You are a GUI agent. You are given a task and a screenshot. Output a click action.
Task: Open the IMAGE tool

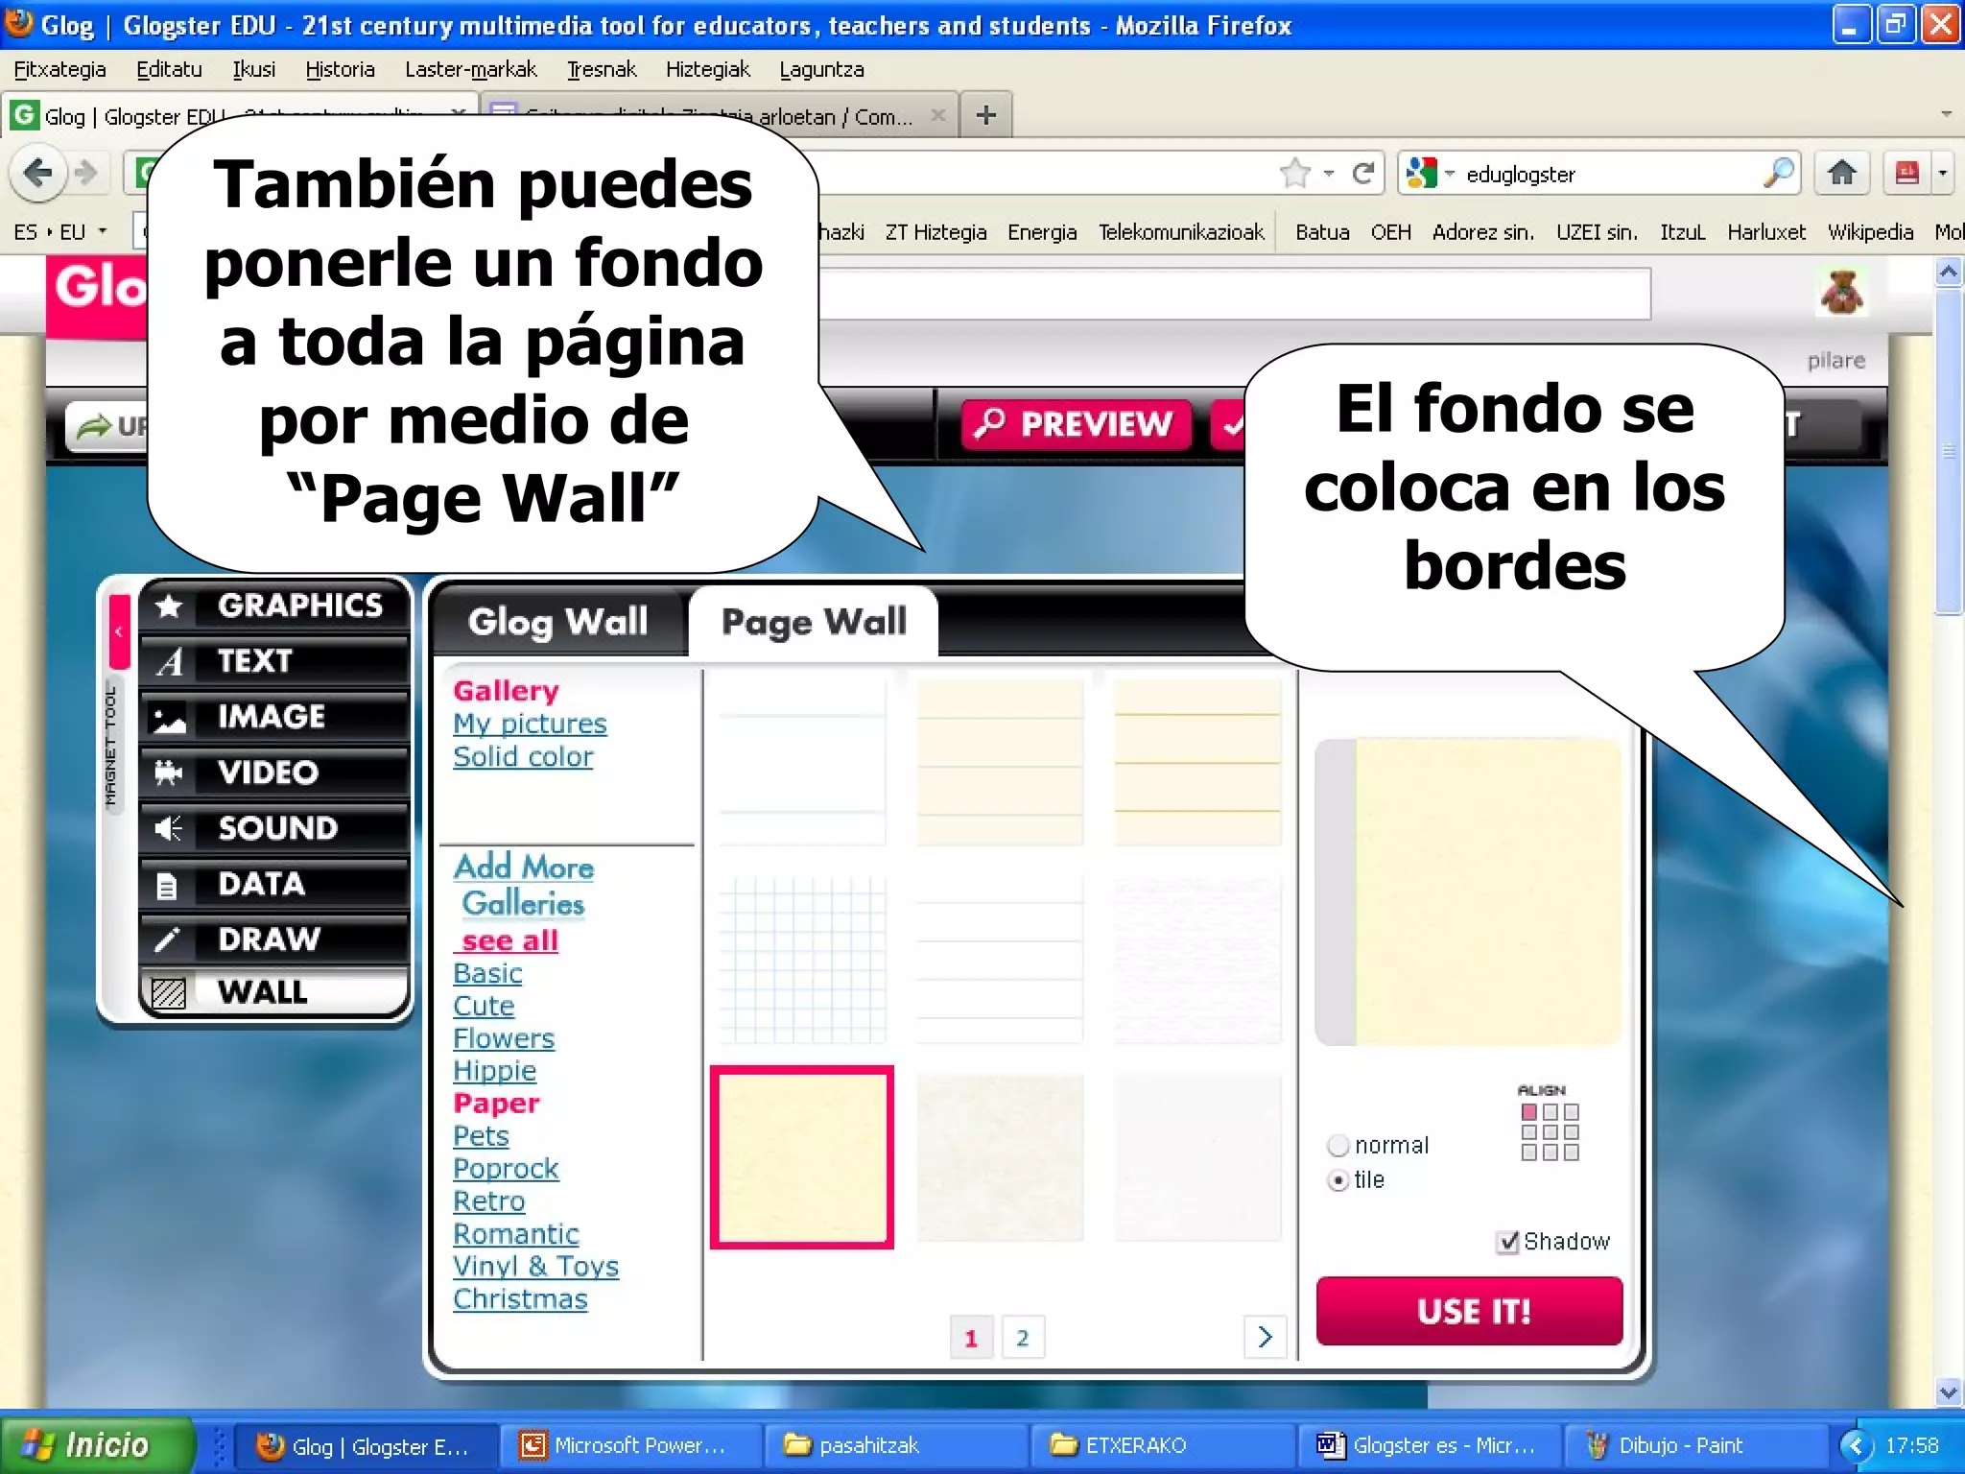pyautogui.click(x=273, y=716)
